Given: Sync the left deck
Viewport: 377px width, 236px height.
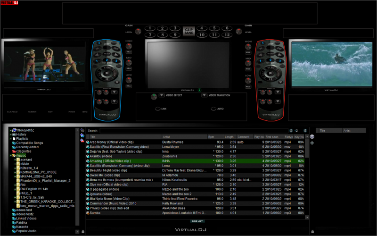Looking at the screenshot, I should click(x=107, y=67).
